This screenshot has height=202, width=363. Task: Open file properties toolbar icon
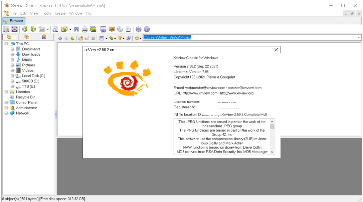click(x=55, y=29)
